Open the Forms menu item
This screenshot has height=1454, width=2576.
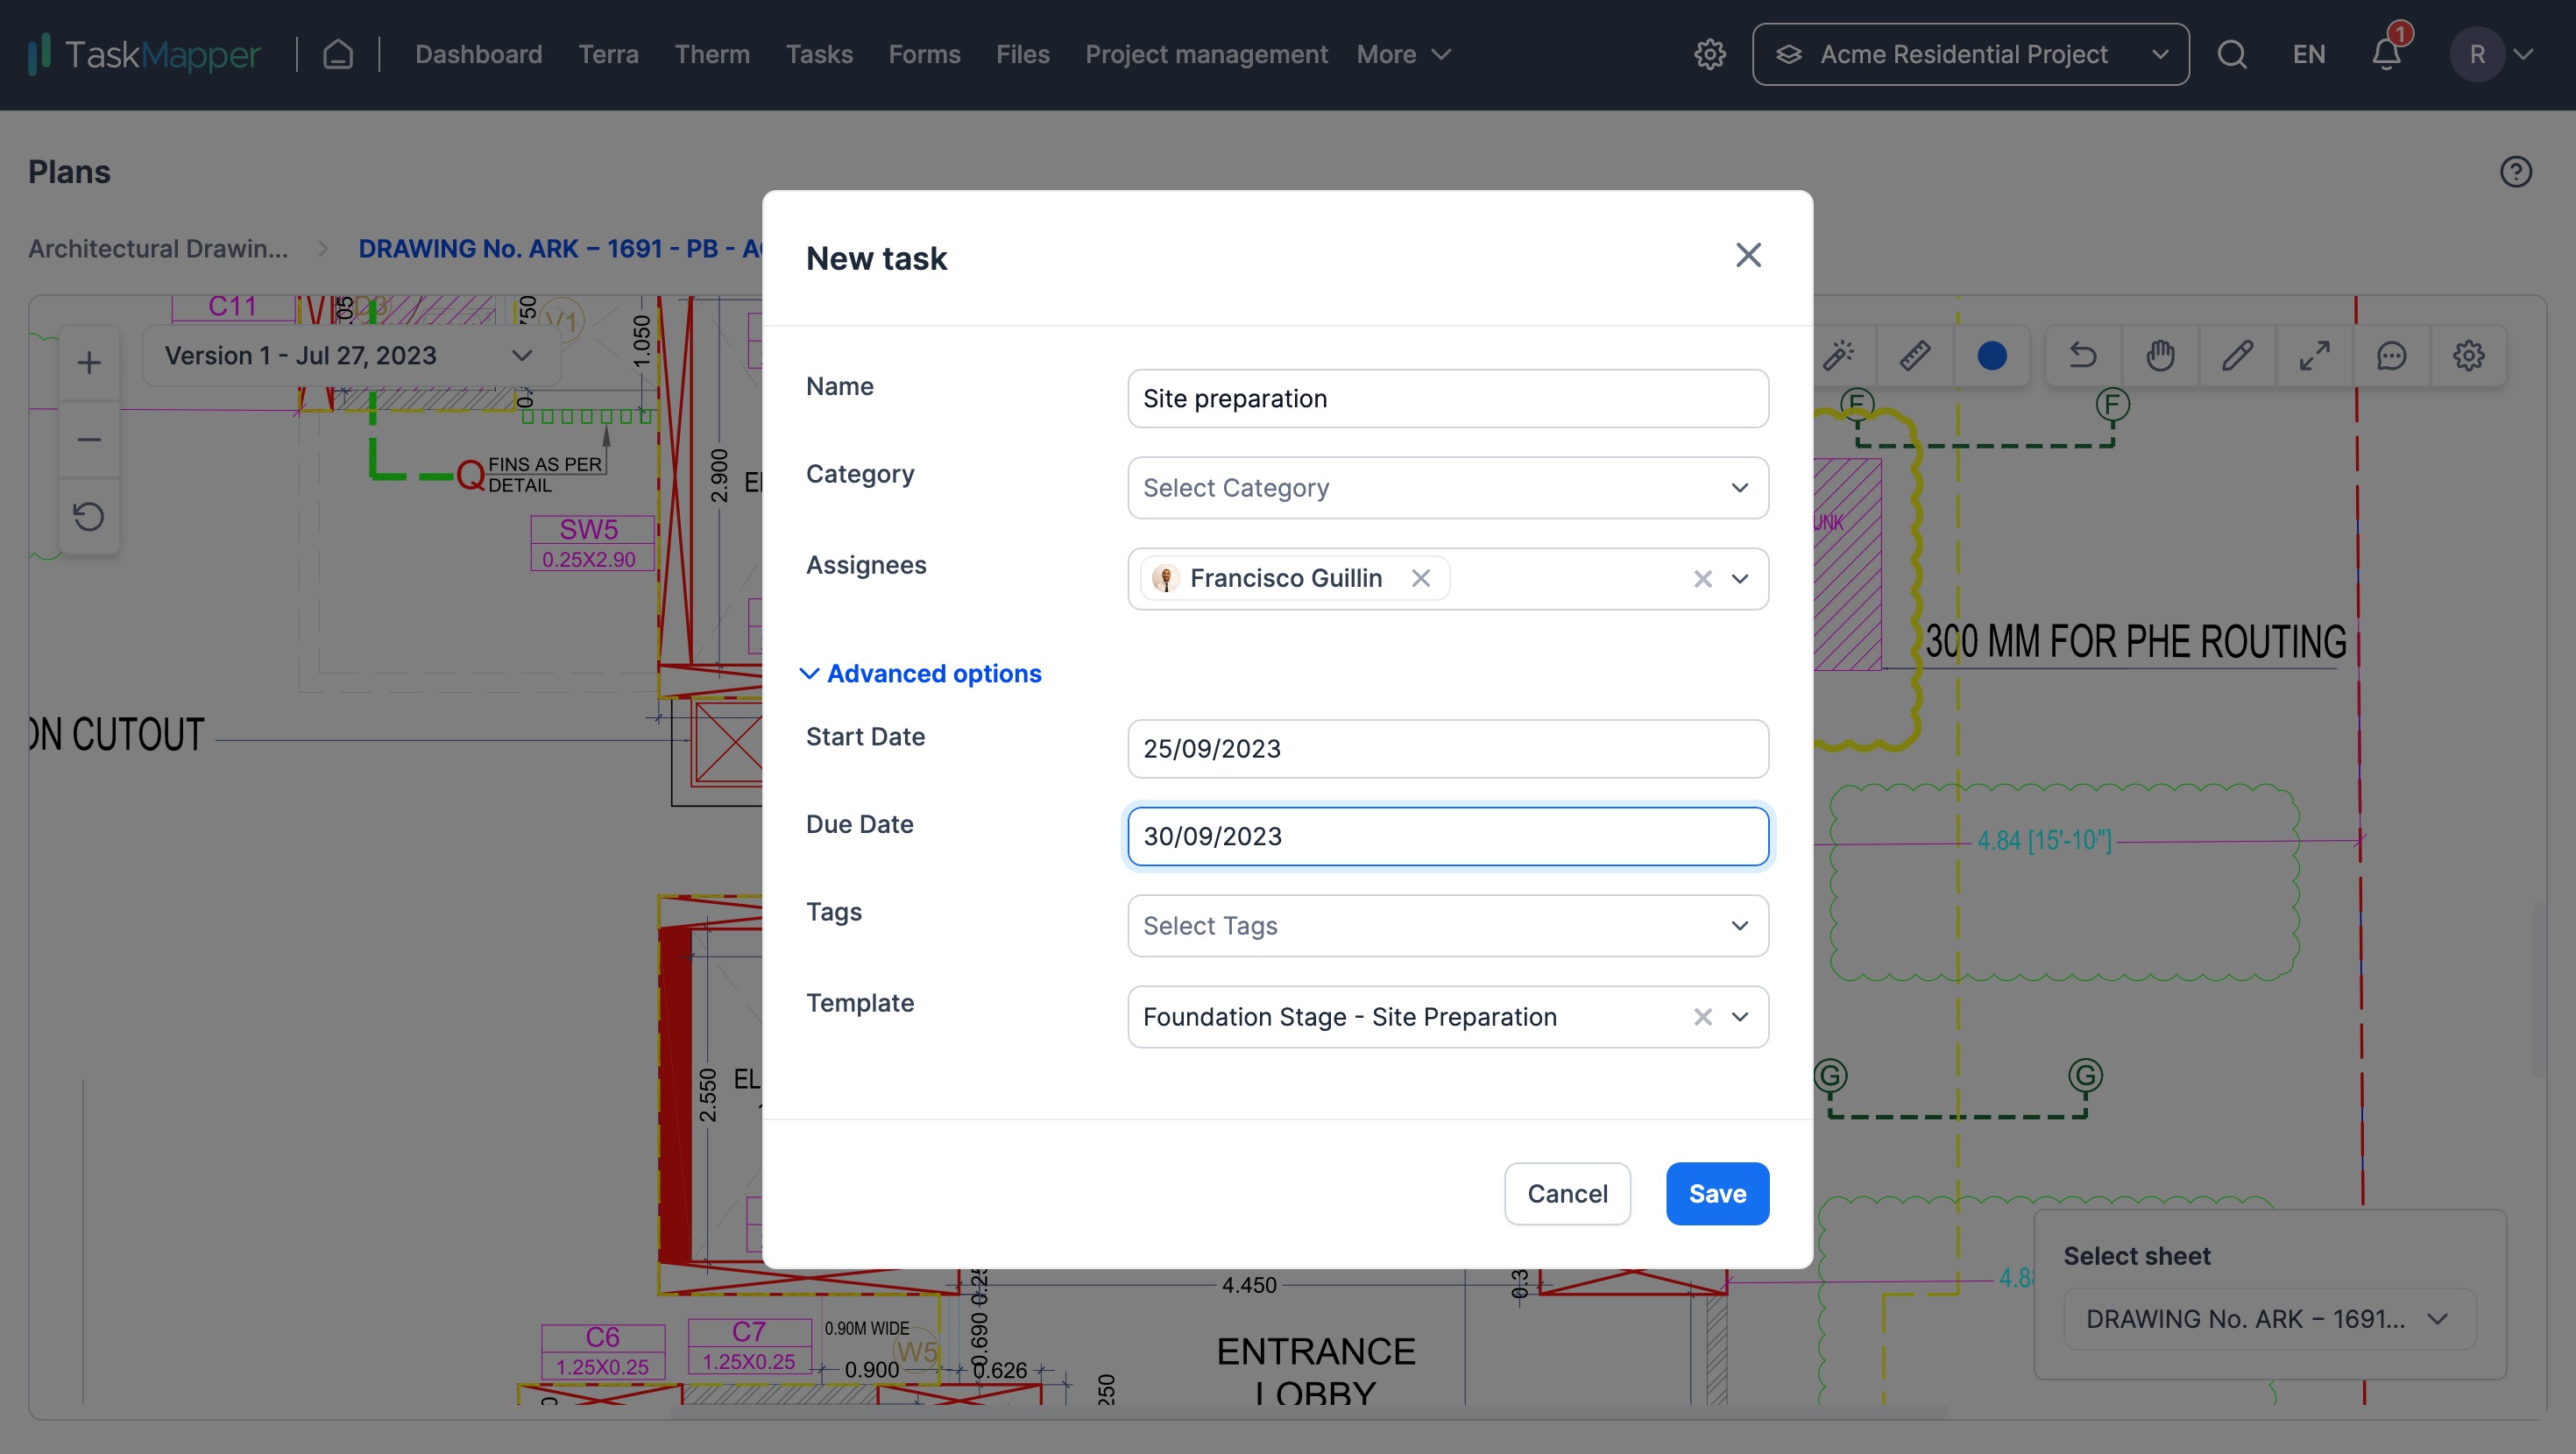point(924,54)
